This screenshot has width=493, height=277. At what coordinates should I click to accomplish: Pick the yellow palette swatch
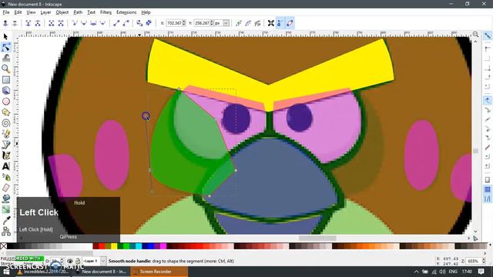114,246
